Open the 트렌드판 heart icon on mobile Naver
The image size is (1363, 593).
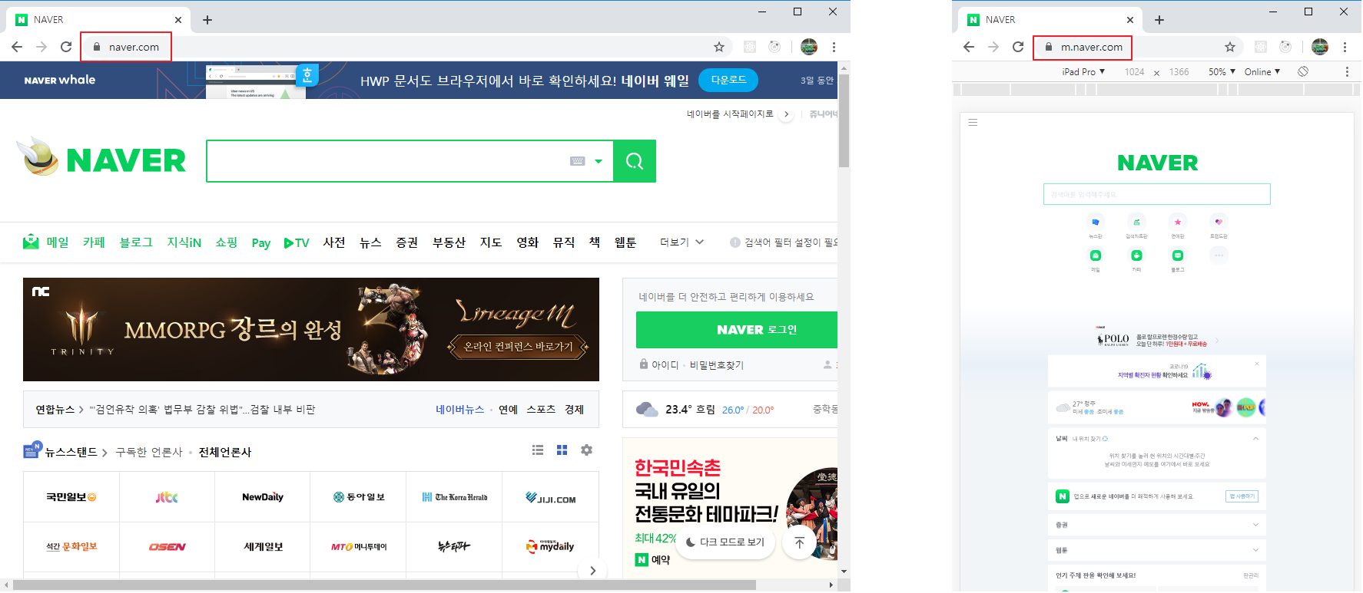[x=1219, y=222]
